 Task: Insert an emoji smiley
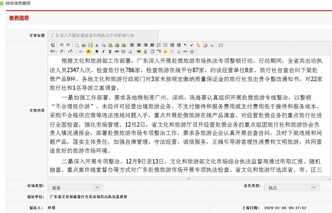click(x=165, y=51)
